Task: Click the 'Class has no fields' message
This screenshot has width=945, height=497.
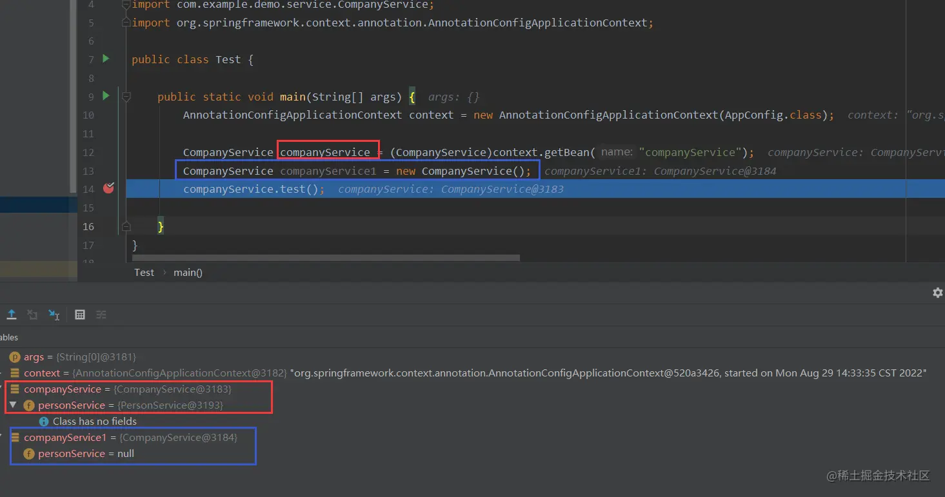Action: tap(95, 422)
